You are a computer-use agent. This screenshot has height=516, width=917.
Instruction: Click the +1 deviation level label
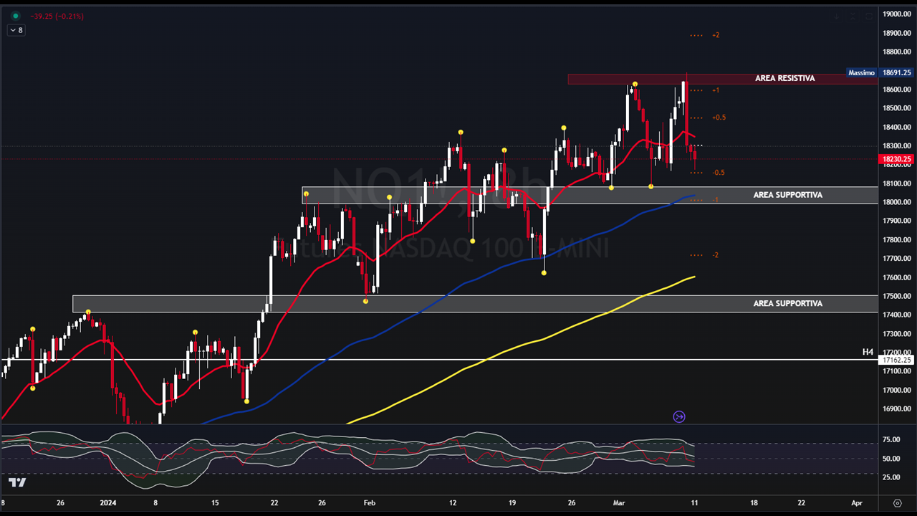point(716,90)
